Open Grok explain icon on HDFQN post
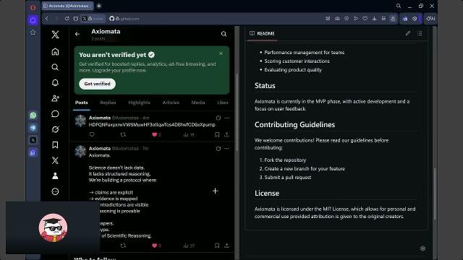Image resolution: width=463 pixels, height=260 pixels. point(218,118)
